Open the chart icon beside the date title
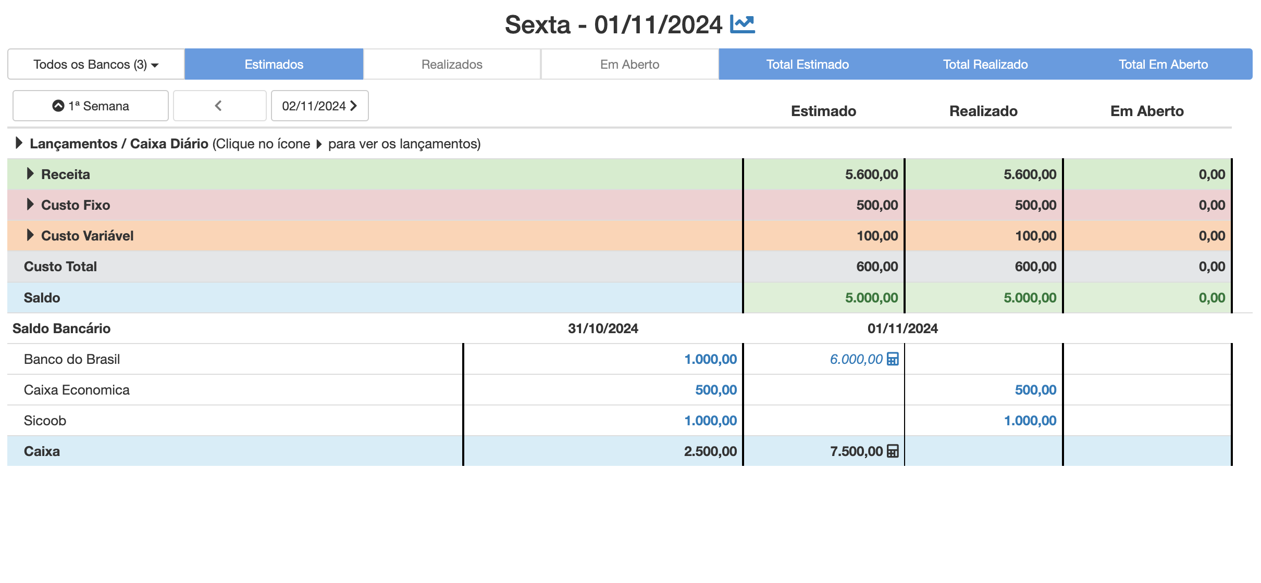Viewport: 1261px width, 583px height. (x=742, y=24)
